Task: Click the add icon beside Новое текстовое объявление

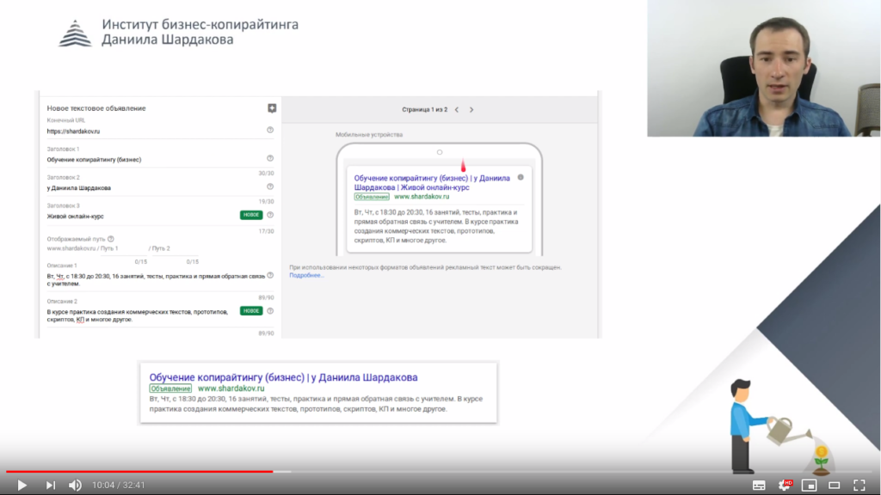Action: (272, 107)
